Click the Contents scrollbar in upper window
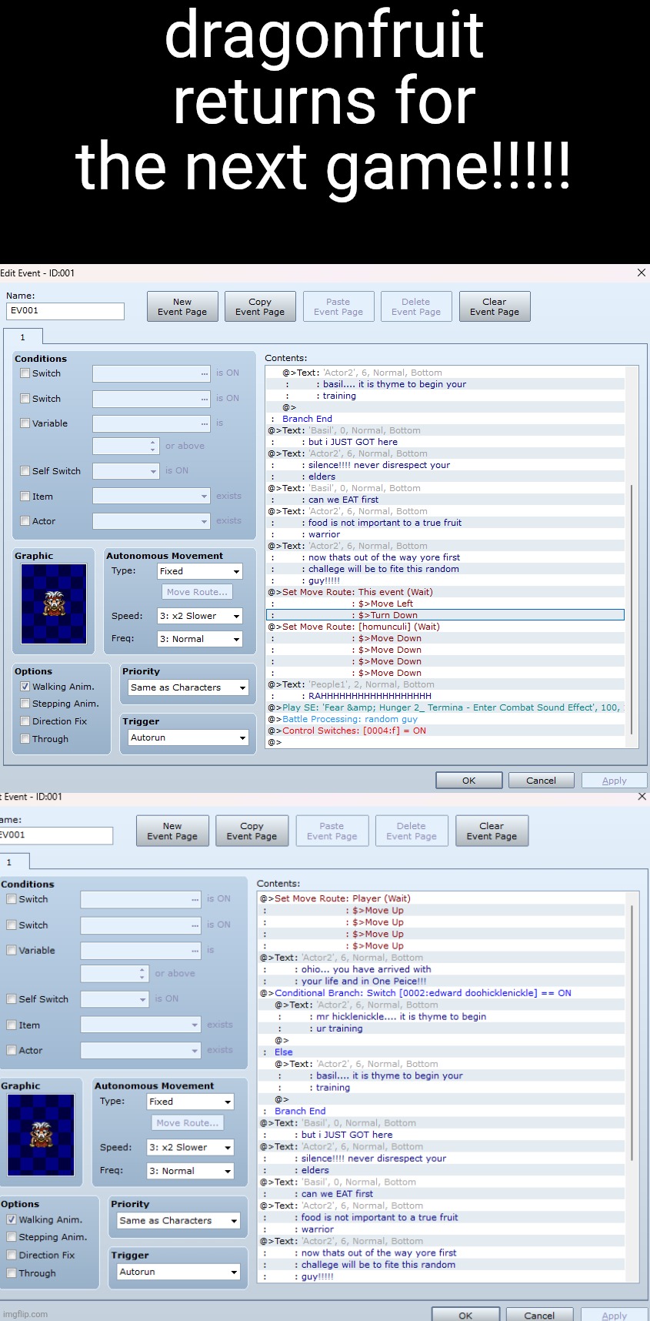The width and height of the screenshot is (650, 1321). [x=631, y=608]
